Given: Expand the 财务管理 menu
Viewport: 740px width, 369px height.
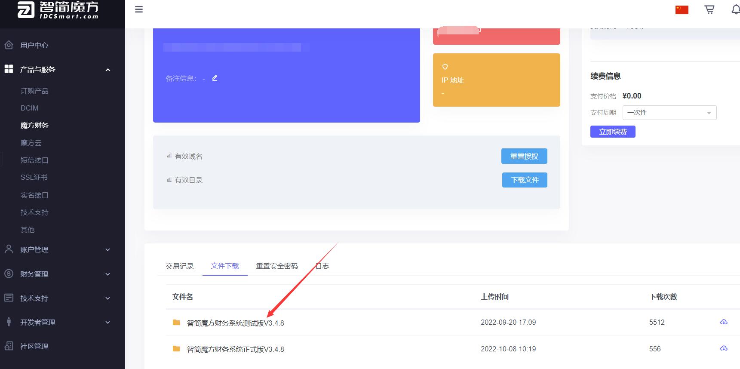Looking at the screenshot, I should point(108,274).
